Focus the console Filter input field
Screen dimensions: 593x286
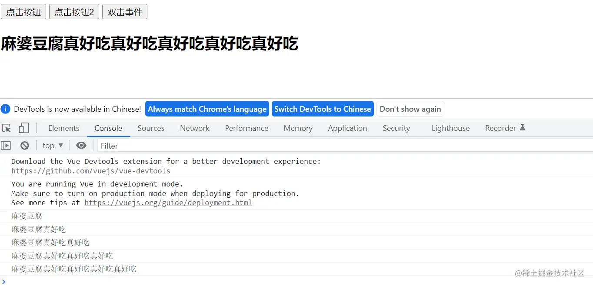[345, 146]
